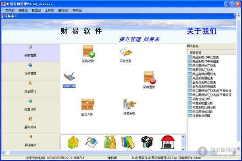
Task: Select 现金银行 in the sidebar
Action: pyautogui.click(x=31, y=89)
